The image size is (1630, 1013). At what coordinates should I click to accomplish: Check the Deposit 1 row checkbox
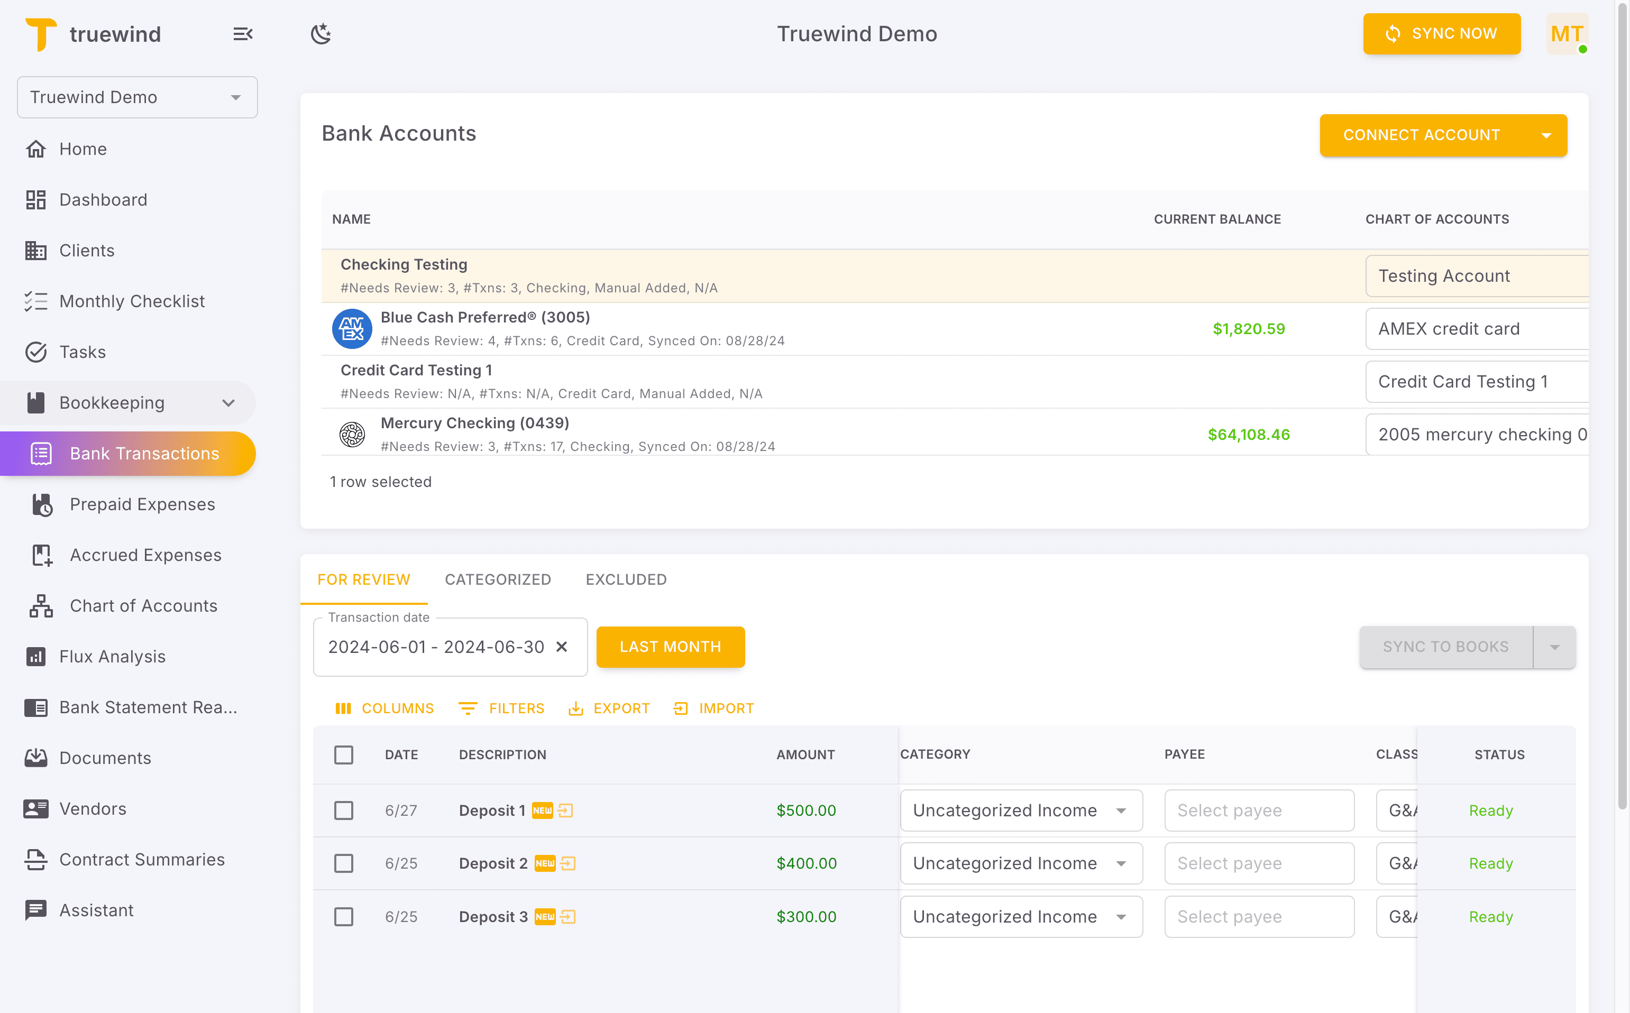pos(344,810)
